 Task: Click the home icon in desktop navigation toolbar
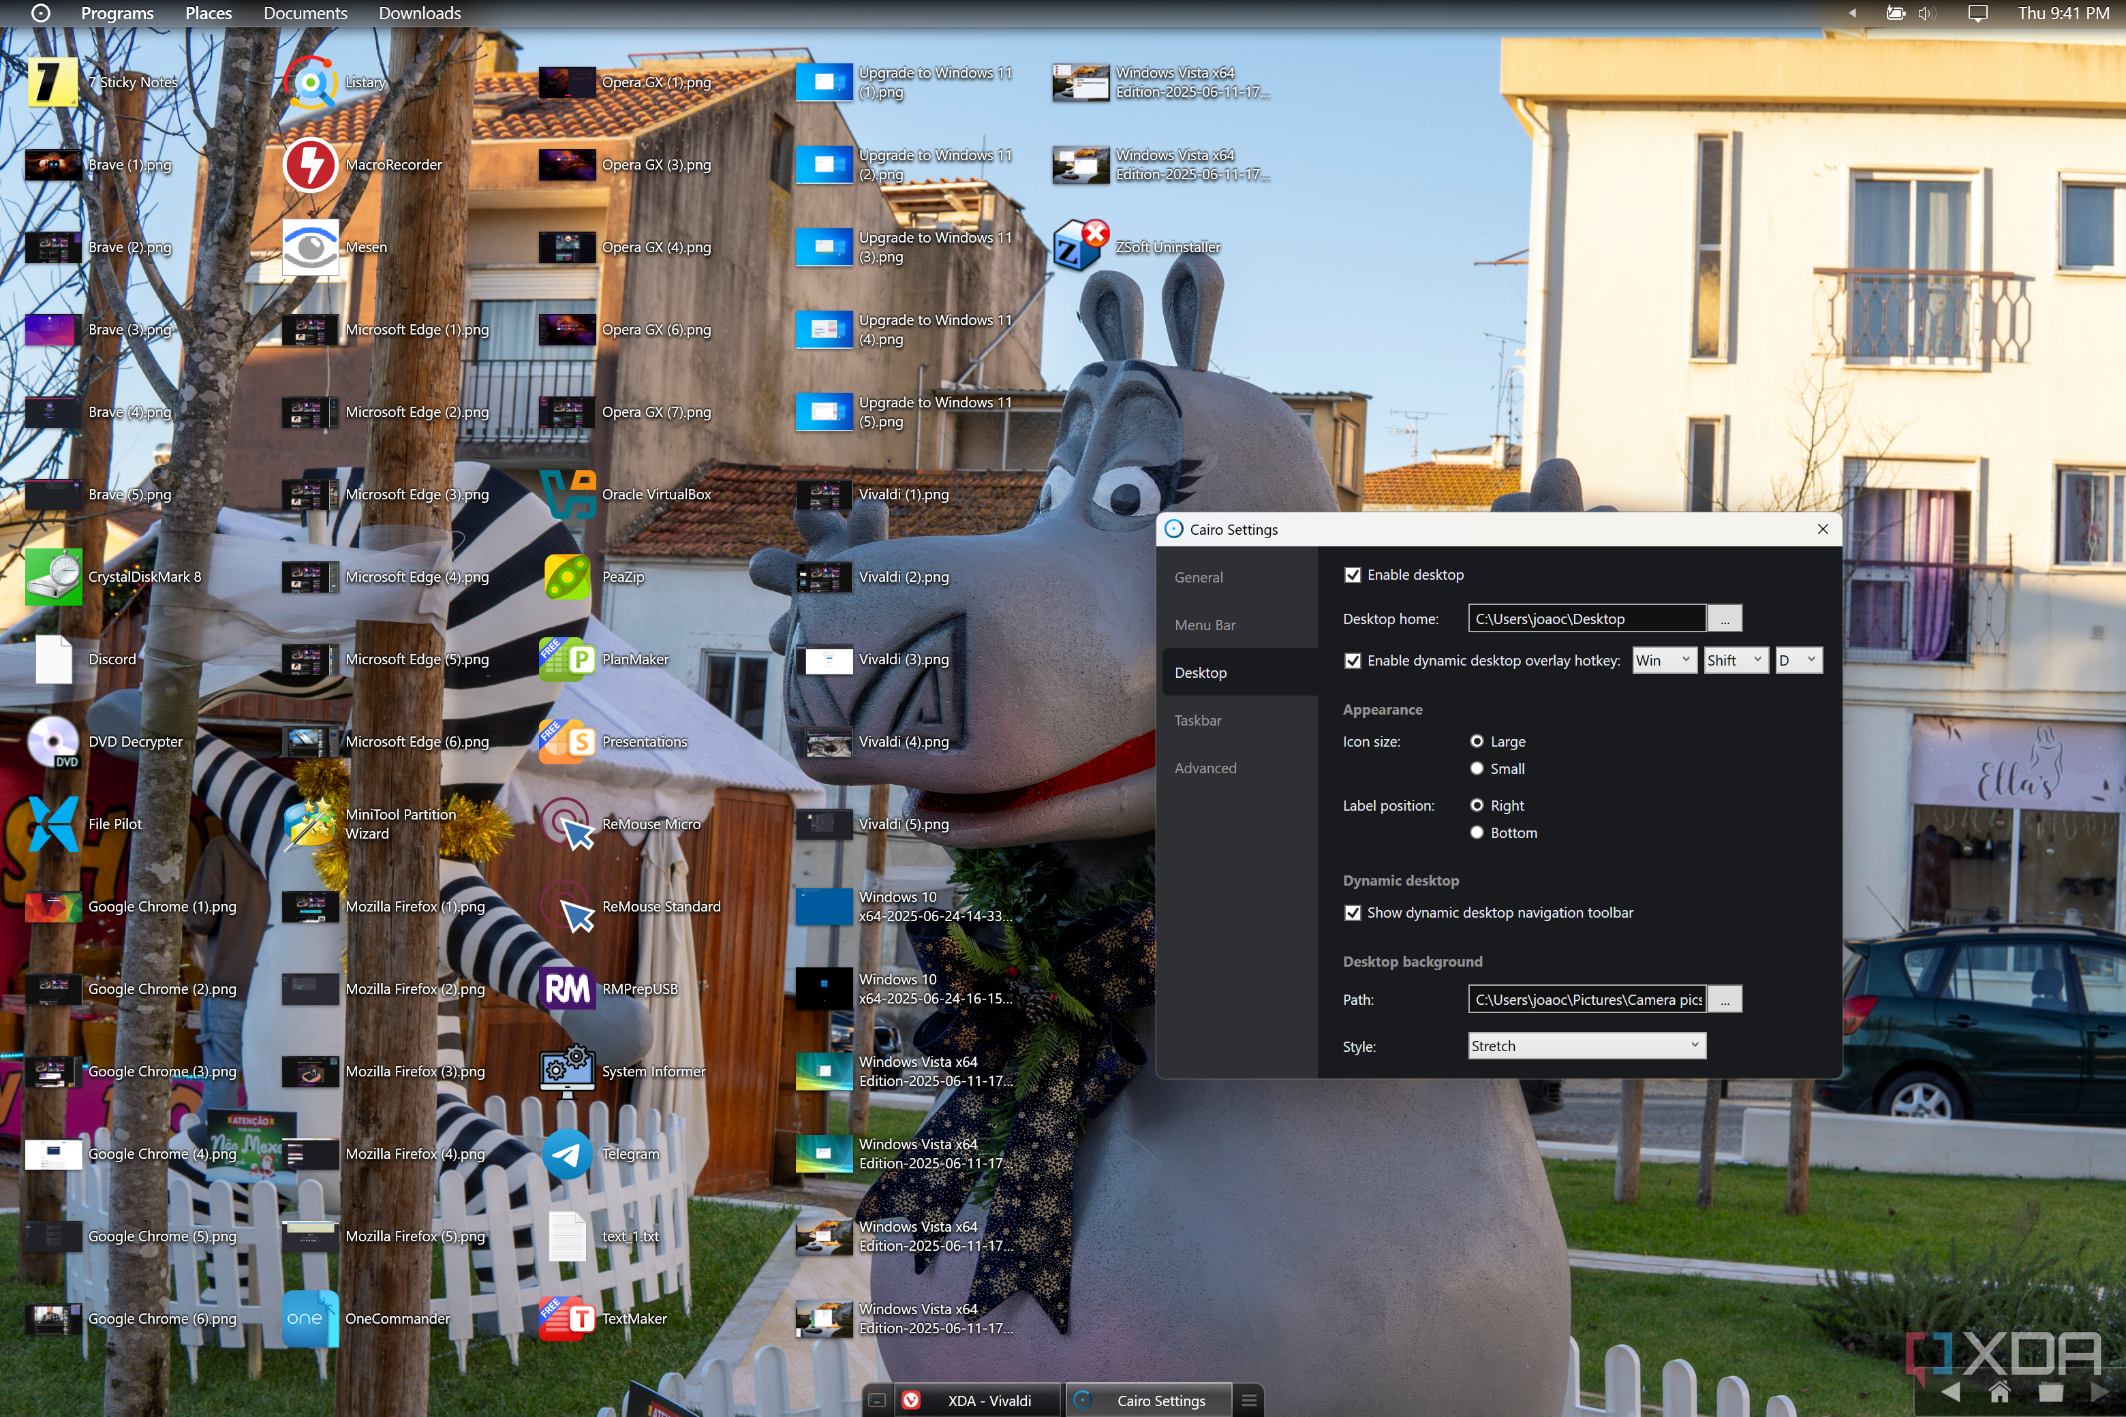pyautogui.click(x=2001, y=1392)
